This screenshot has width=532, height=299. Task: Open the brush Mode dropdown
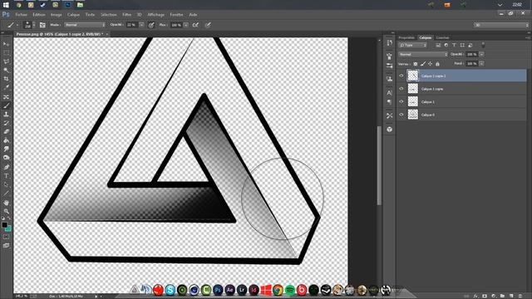(85, 25)
